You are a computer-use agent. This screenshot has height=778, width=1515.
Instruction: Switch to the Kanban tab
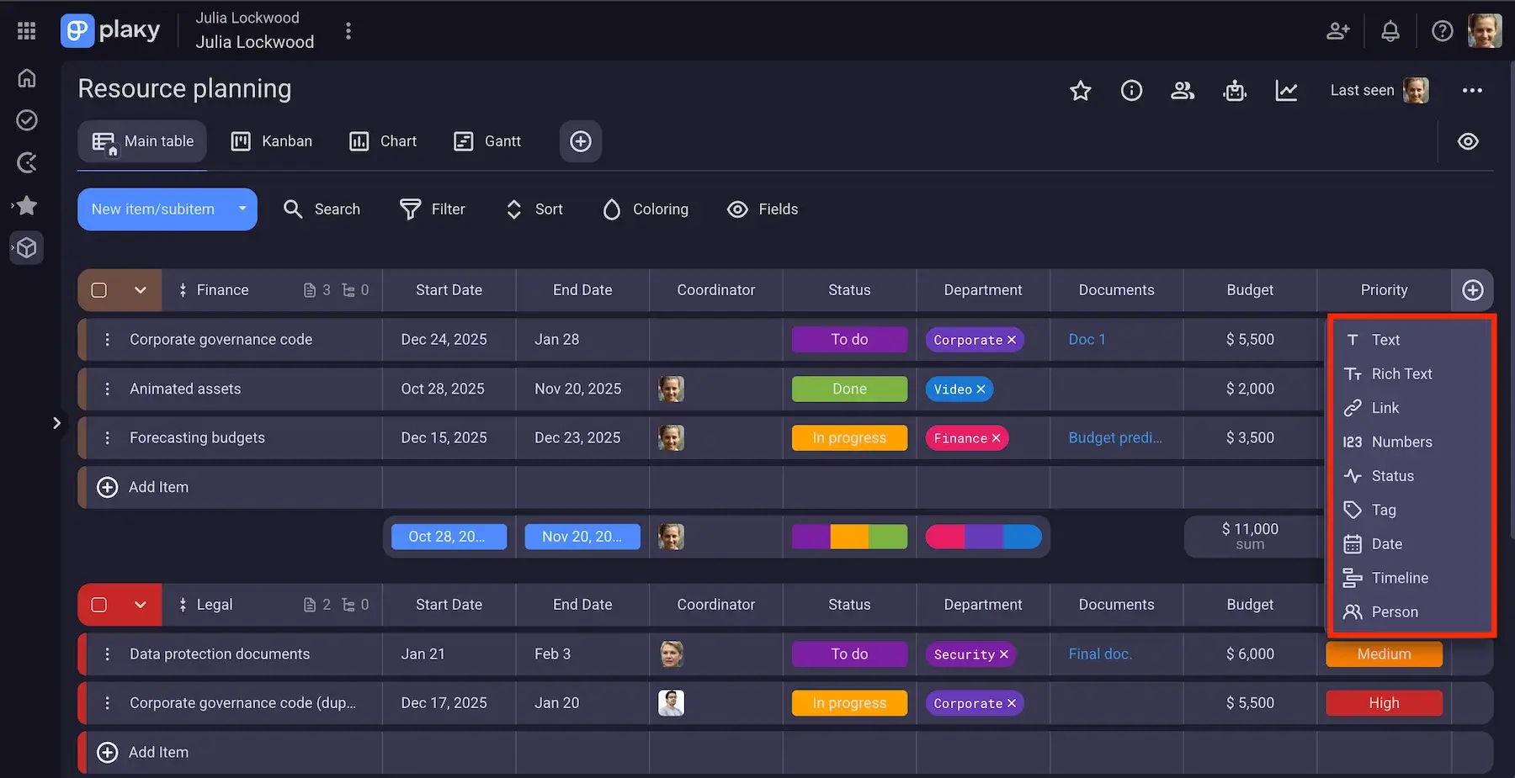[x=272, y=140]
